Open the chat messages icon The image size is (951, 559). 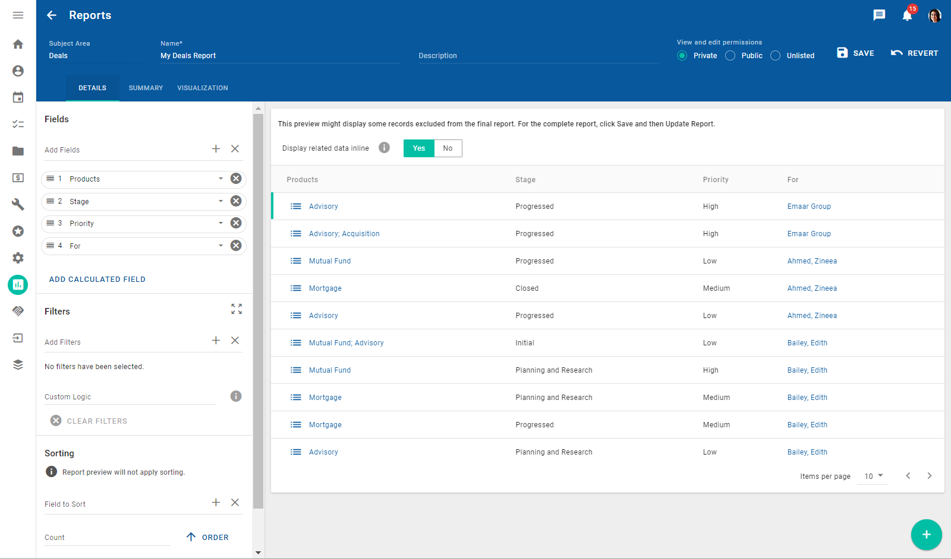click(x=879, y=15)
